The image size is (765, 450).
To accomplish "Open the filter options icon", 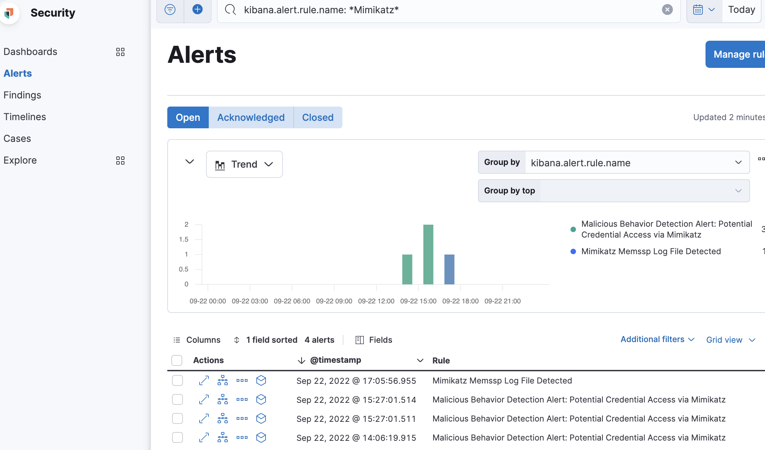I will point(170,10).
